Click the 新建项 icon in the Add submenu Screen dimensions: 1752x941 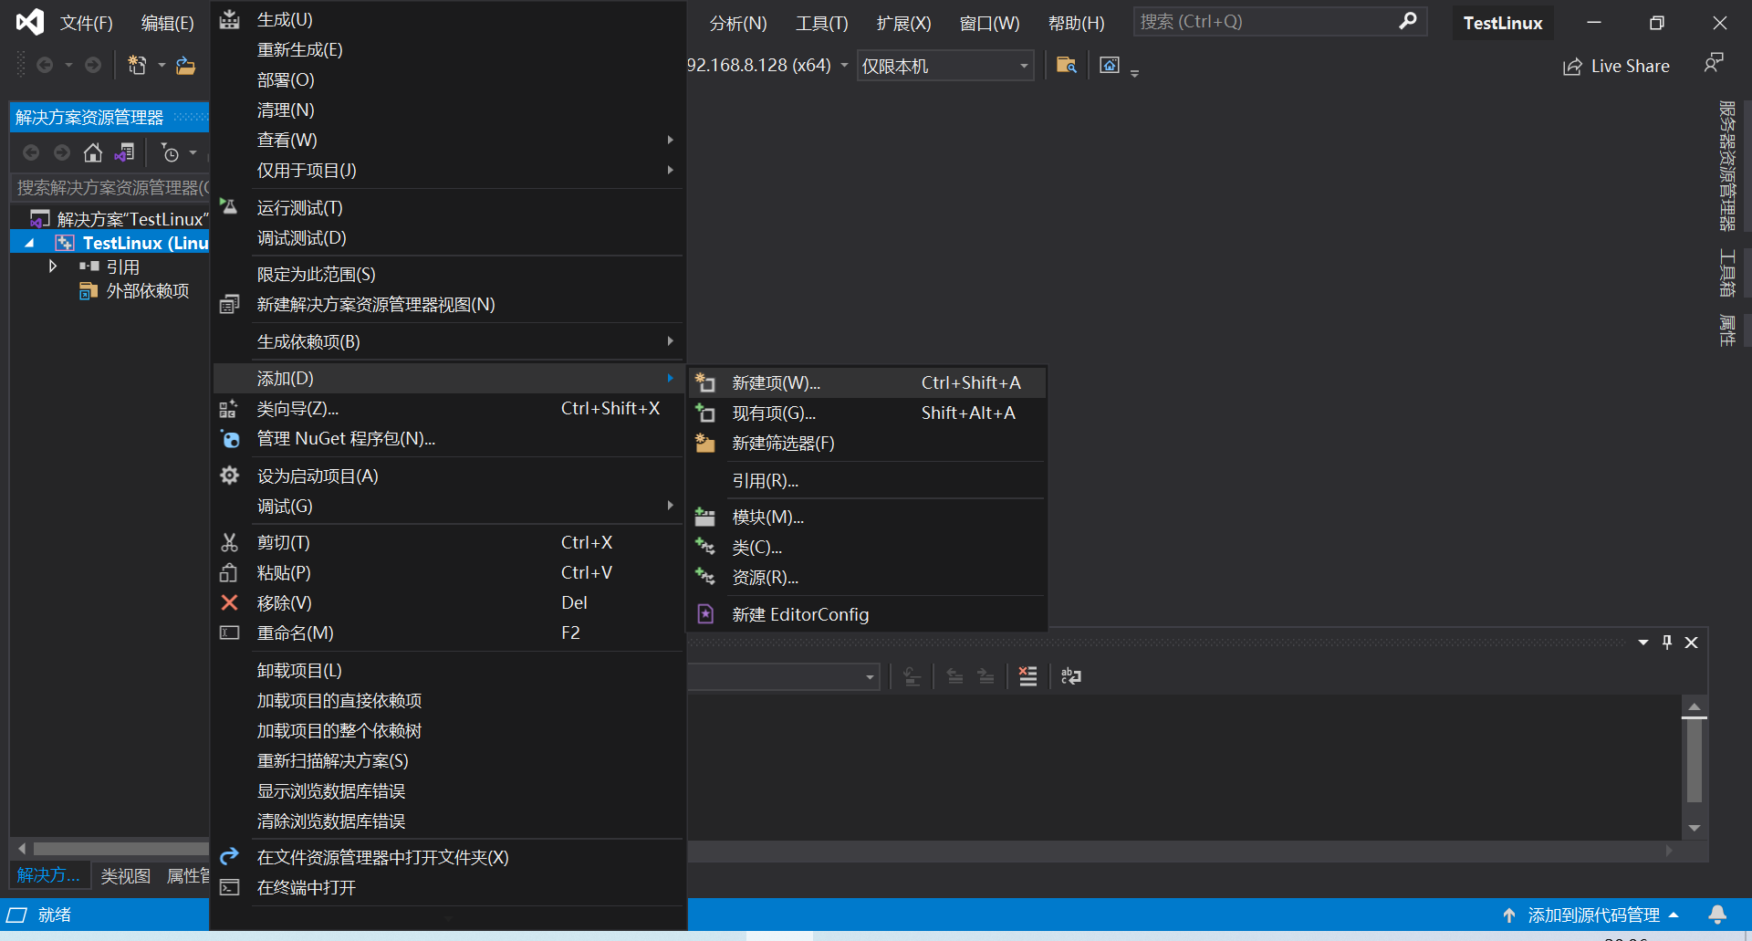[x=704, y=382]
